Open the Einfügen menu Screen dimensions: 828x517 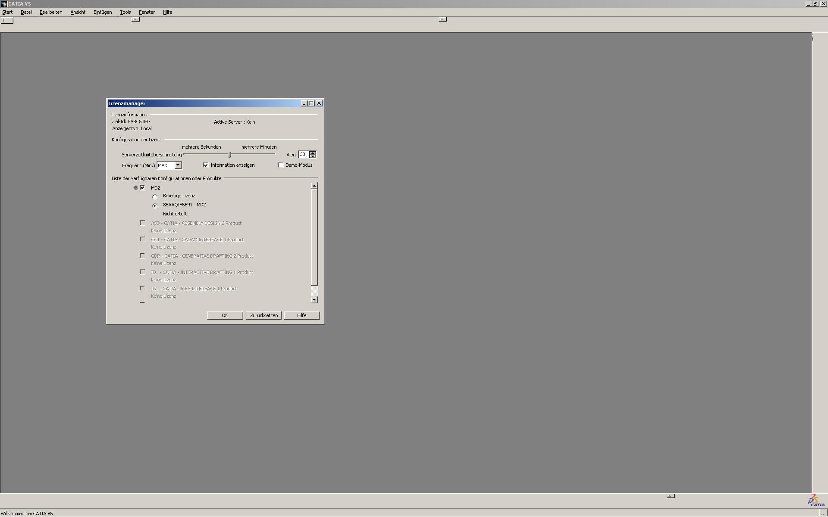tap(103, 12)
